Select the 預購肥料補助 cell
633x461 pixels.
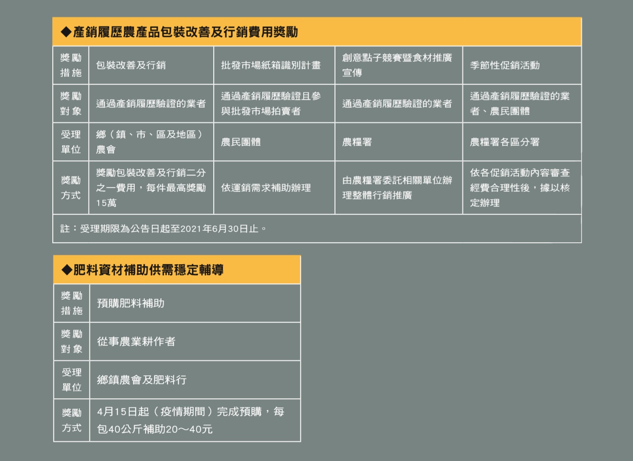pyautogui.click(x=131, y=303)
